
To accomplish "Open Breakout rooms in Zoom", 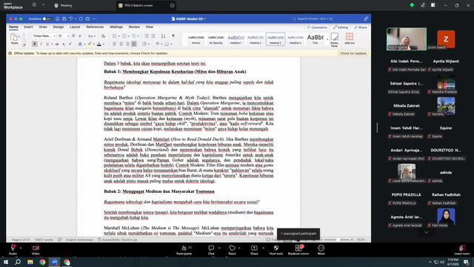I will pyautogui.click(x=298, y=250).
